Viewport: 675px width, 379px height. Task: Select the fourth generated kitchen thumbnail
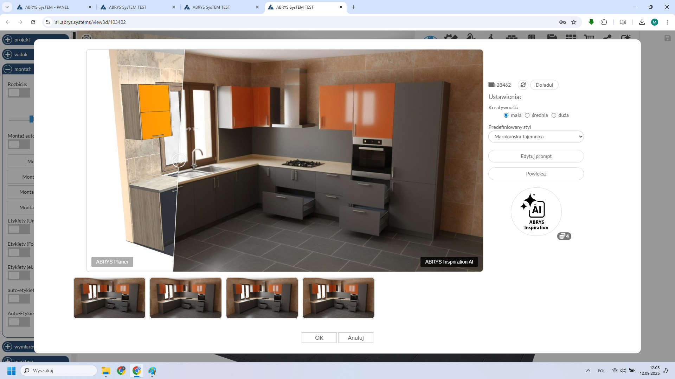pyautogui.click(x=338, y=298)
